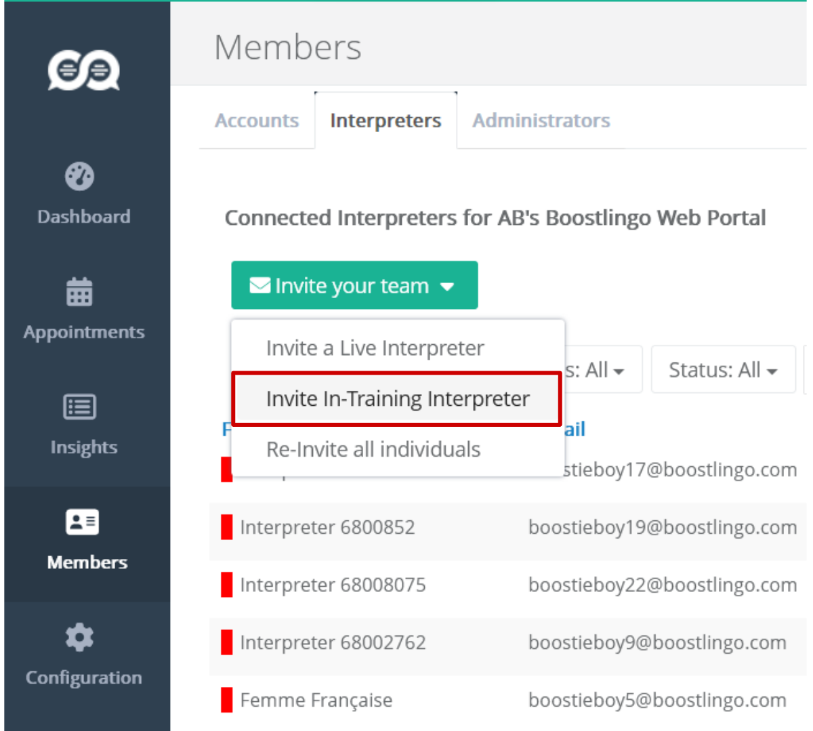Click email boostieboy19@boostlingo.com
Screen dimensions: 813x731
click(663, 527)
